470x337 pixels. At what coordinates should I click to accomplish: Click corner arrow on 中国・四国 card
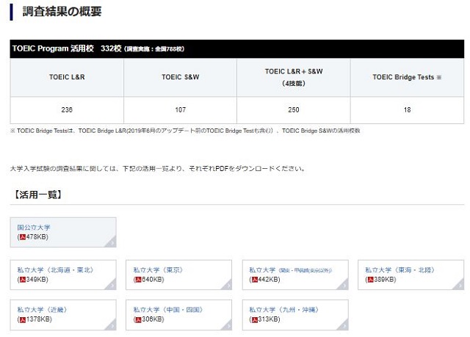click(227, 325)
